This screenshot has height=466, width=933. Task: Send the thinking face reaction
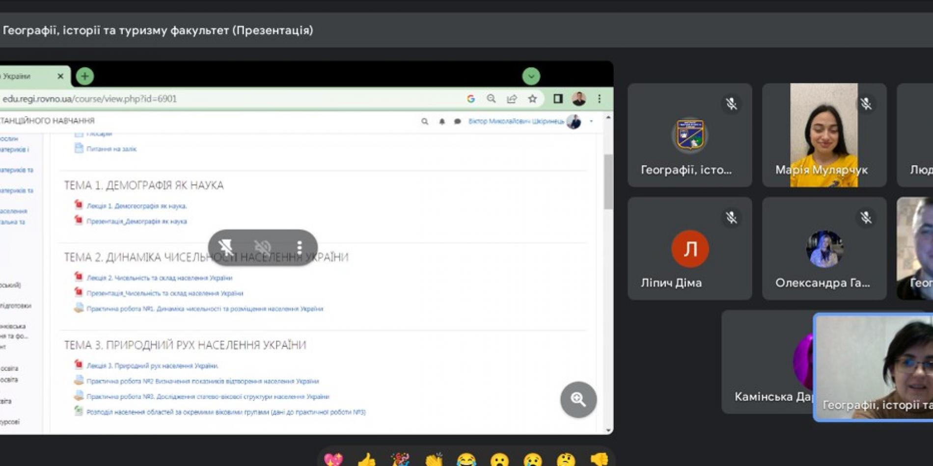[566, 460]
